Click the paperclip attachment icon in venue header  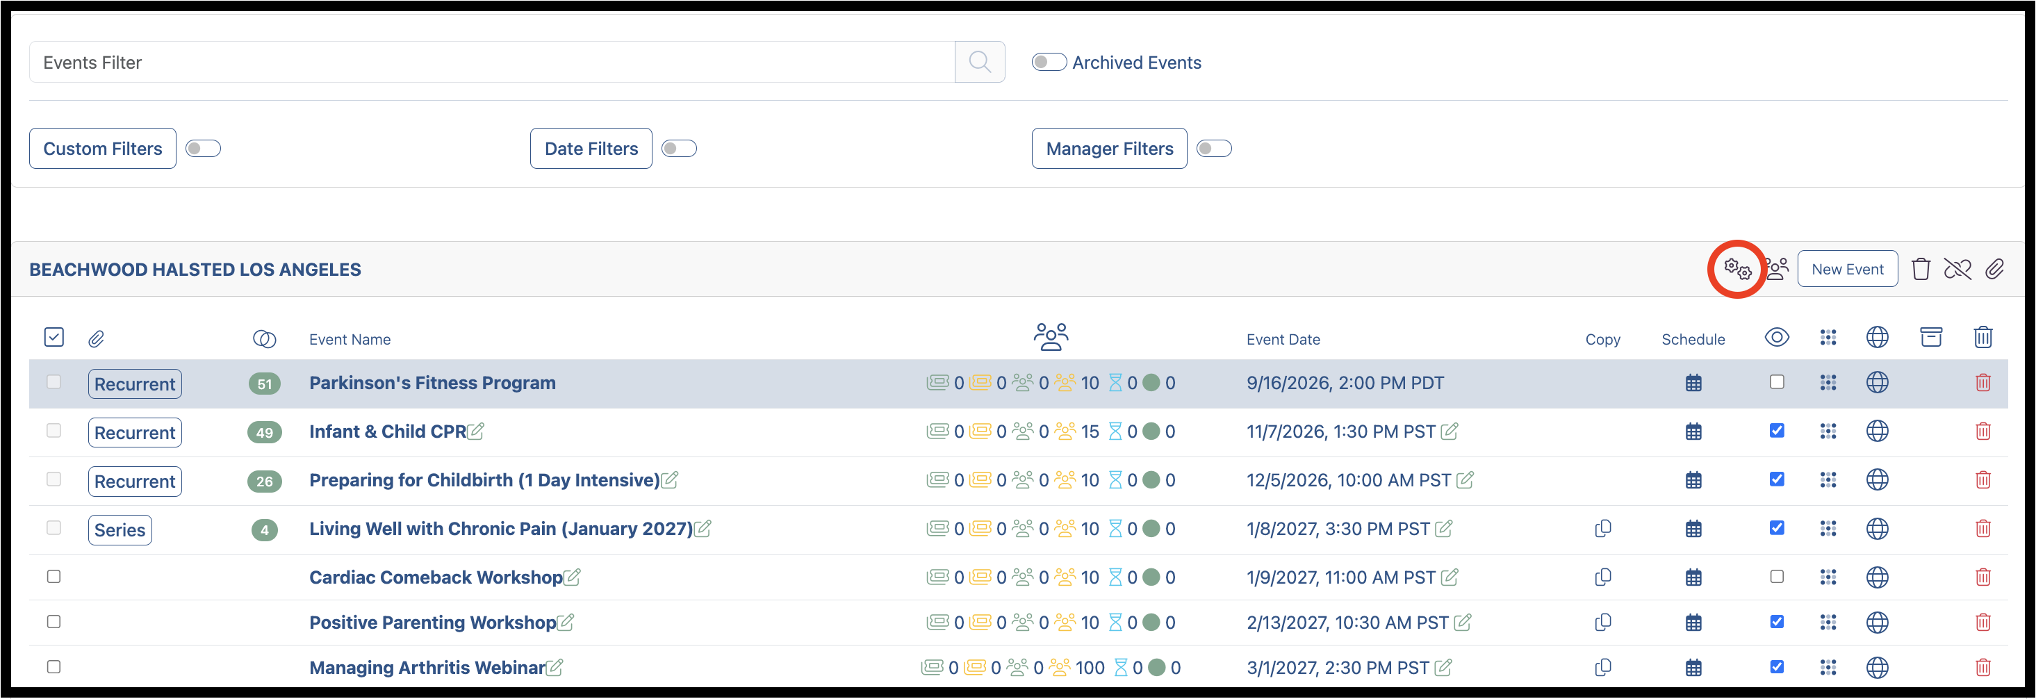[x=1995, y=269]
